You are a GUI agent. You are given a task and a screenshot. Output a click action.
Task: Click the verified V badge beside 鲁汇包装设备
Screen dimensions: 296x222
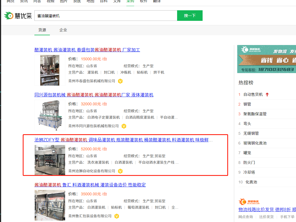tap(117, 216)
